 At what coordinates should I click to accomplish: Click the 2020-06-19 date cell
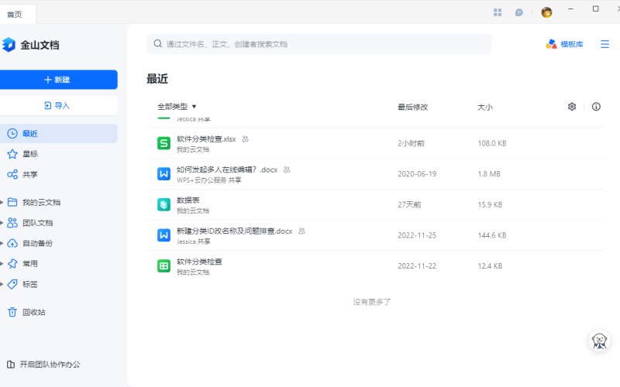[417, 173]
